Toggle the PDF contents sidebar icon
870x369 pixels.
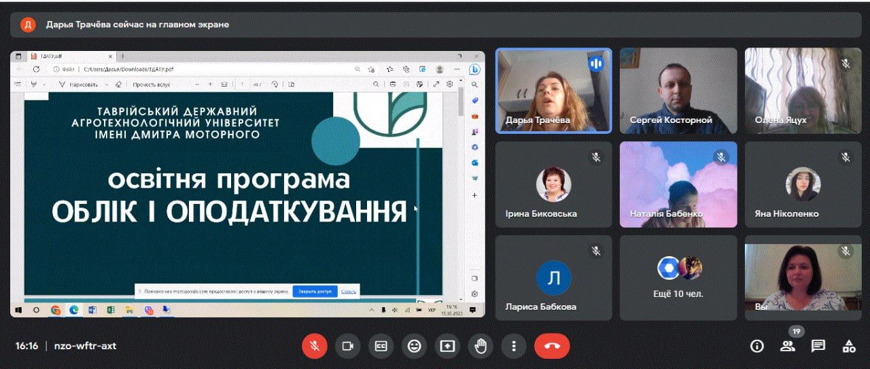pyautogui.click(x=18, y=85)
